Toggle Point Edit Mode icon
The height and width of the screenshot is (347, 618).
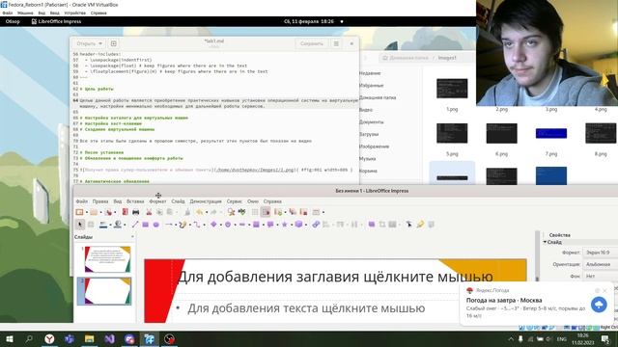coord(408,225)
